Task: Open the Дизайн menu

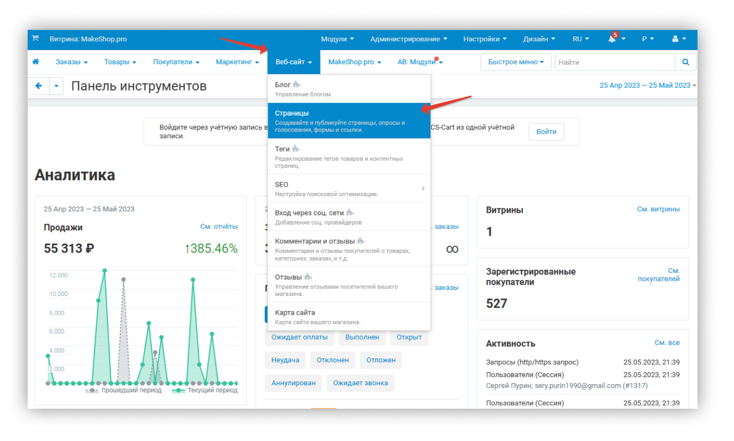Action: (539, 39)
